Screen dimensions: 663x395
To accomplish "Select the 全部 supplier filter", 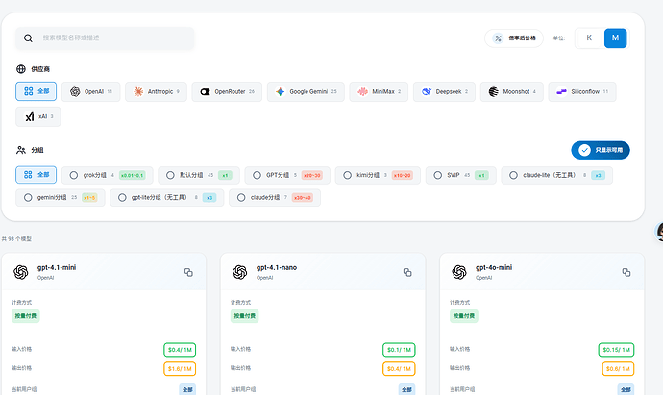I will pyautogui.click(x=36, y=91).
